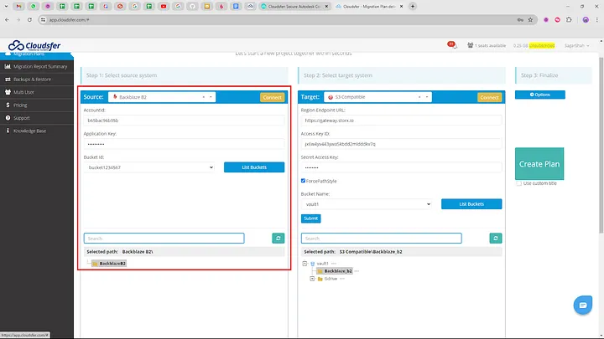Click the highlighted Unsubscribed link
The image size is (604, 339).
coord(542,45)
